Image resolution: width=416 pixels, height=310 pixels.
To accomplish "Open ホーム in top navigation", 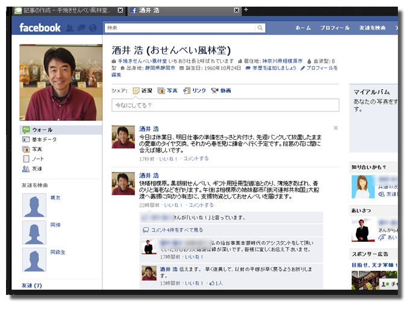I will tap(303, 28).
